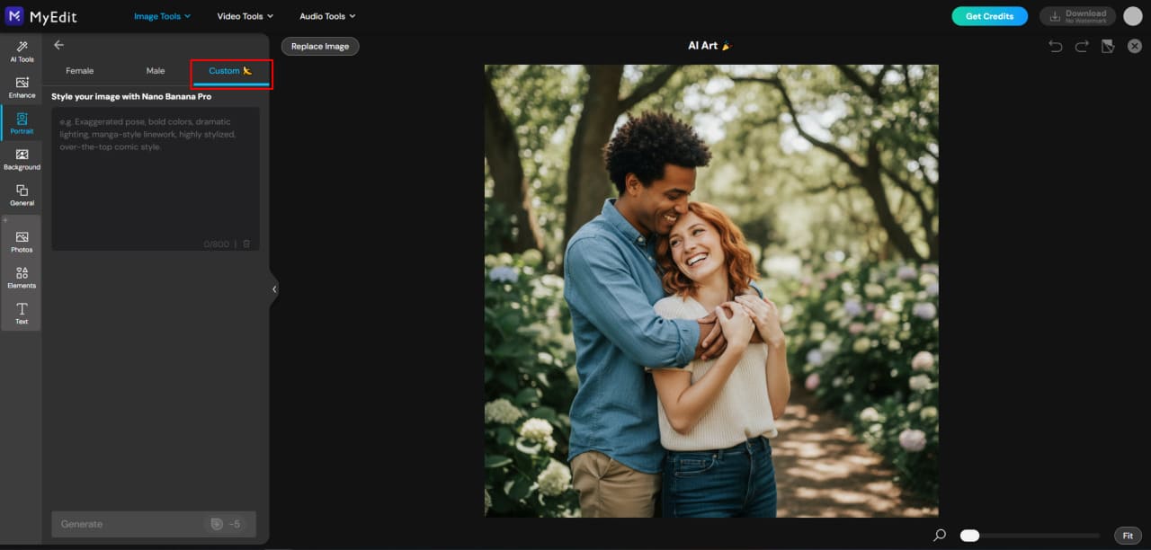Open the Video Tools dropdown menu
Screen dimensions: 1151x550
(245, 16)
